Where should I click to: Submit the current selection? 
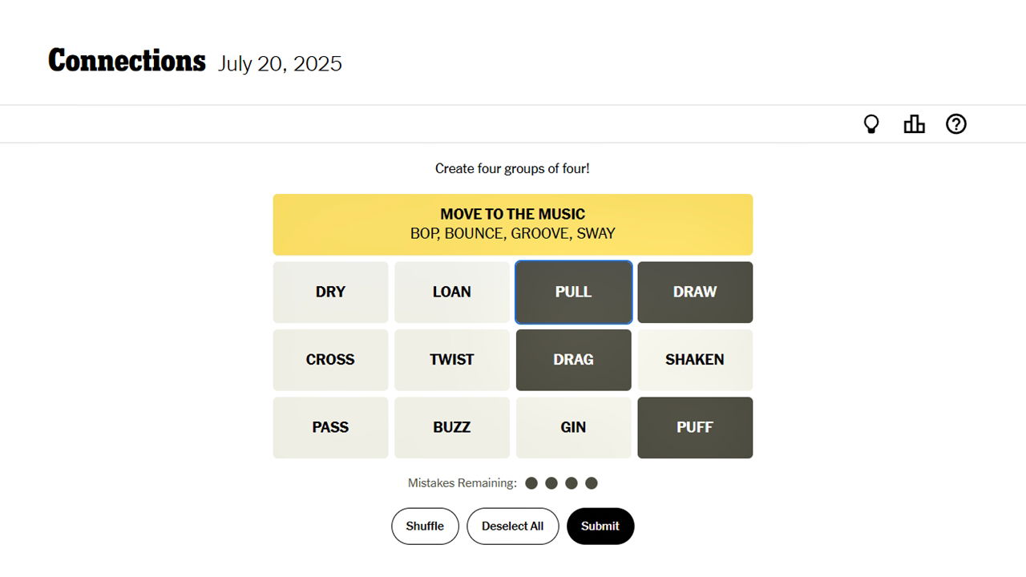600,526
